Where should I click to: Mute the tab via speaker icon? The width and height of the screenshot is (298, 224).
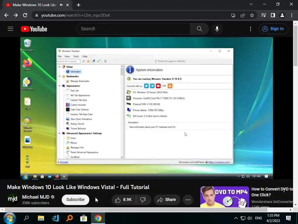(x=61, y=5)
